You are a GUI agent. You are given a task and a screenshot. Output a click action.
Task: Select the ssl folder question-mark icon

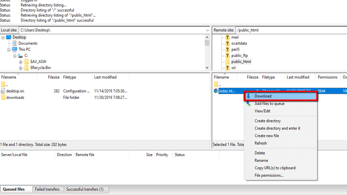point(227,68)
